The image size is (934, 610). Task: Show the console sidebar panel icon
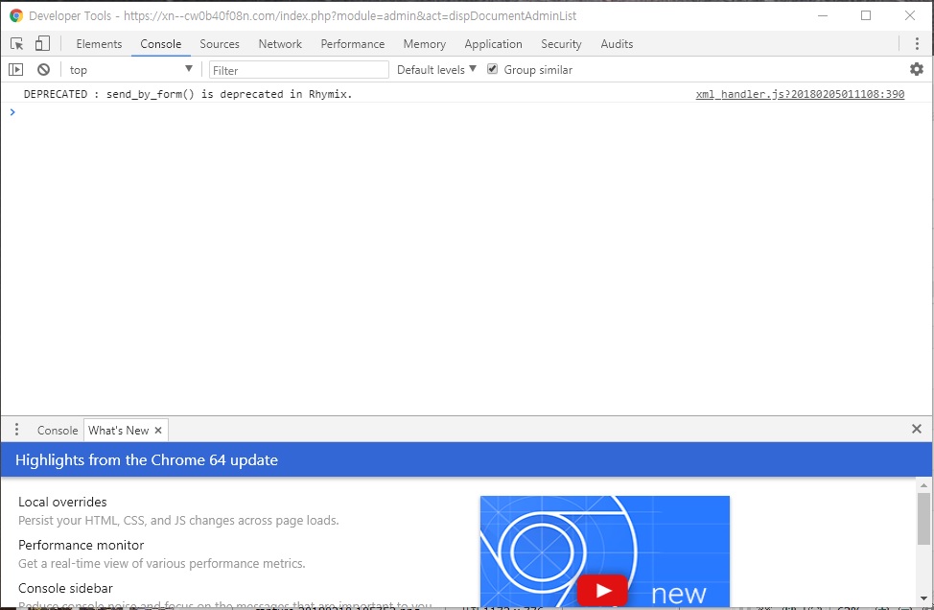pyautogui.click(x=15, y=70)
